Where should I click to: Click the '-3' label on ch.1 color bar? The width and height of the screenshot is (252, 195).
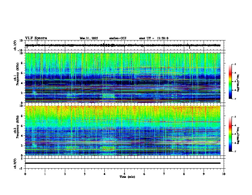pos(235,64)
